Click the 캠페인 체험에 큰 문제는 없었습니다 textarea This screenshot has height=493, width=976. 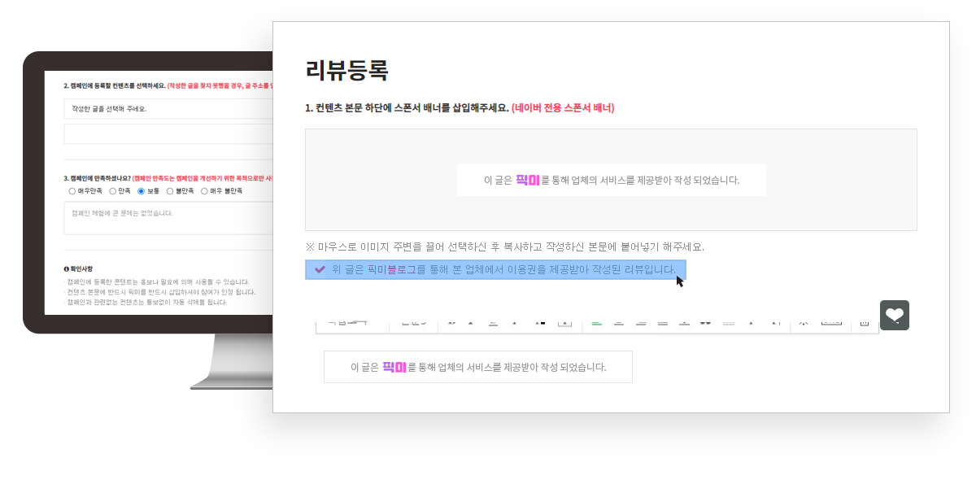tap(168, 218)
